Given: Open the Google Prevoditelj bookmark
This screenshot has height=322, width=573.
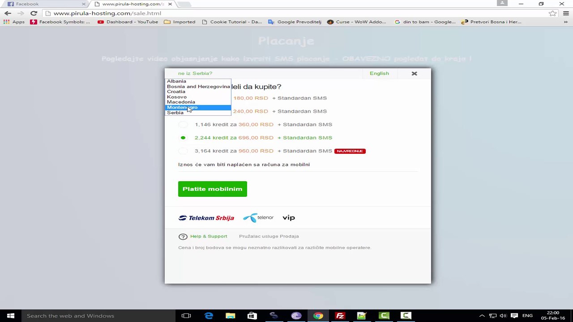Looking at the screenshot, I should (x=295, y=22).
